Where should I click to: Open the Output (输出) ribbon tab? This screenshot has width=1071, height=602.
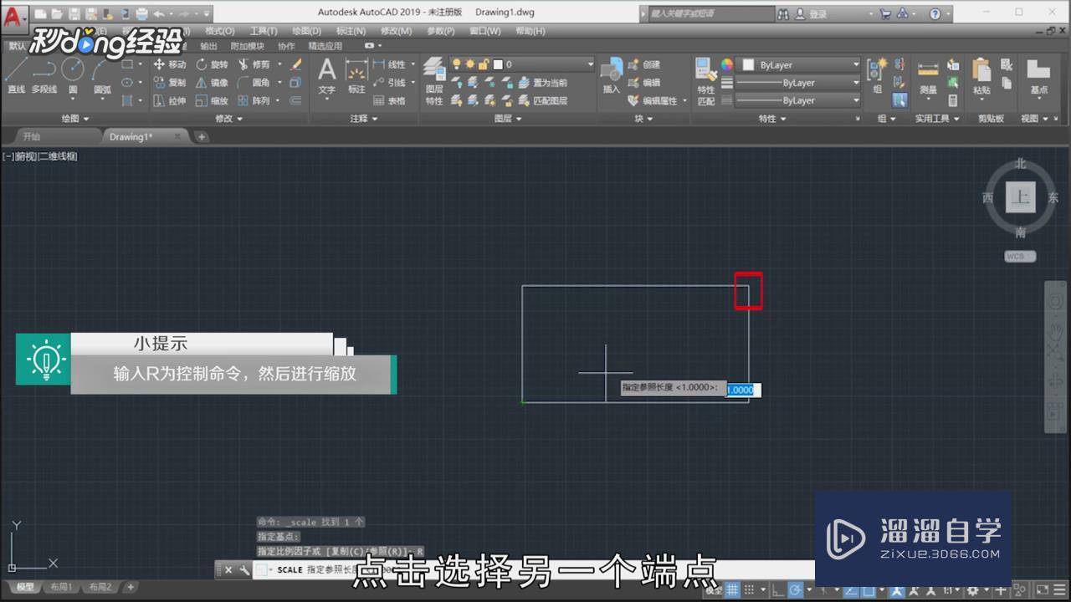tap(208, 46)
